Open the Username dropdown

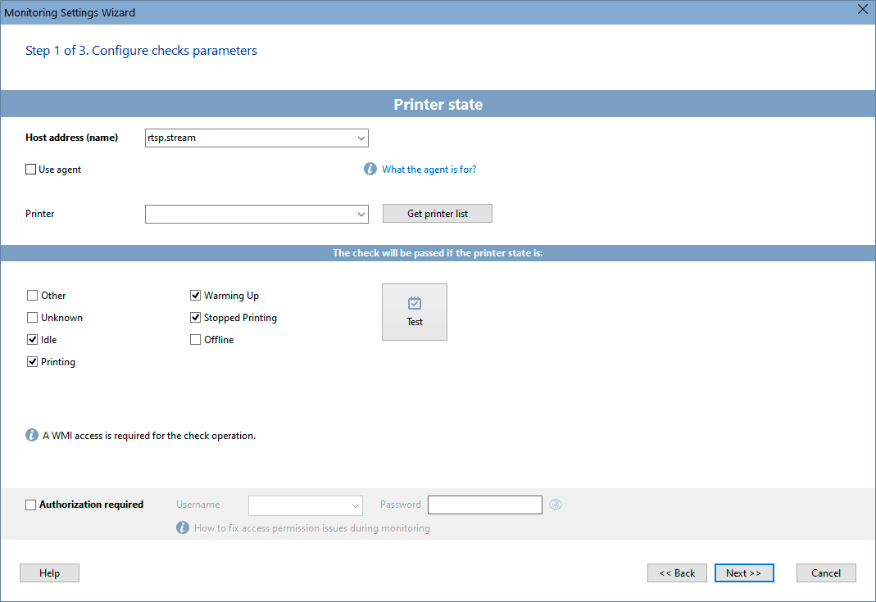point(355,505)
